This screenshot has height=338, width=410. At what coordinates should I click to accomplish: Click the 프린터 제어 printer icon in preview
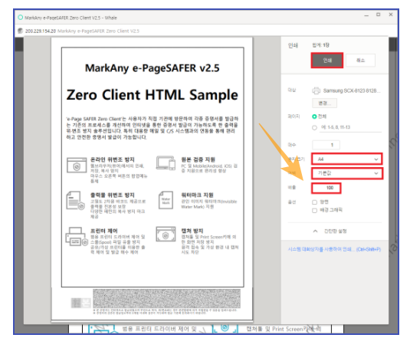pyautogui.click(x=77, y=237)
